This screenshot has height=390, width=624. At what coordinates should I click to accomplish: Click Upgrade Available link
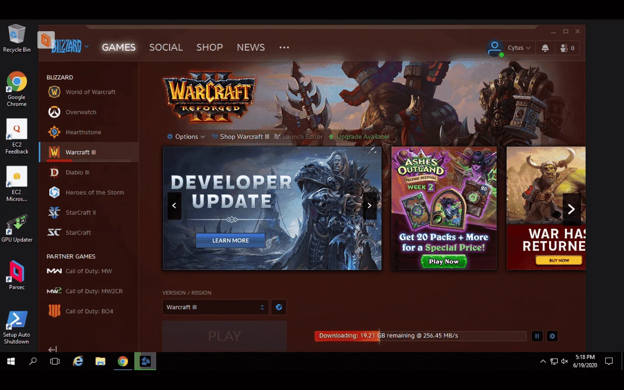(359, 136)
